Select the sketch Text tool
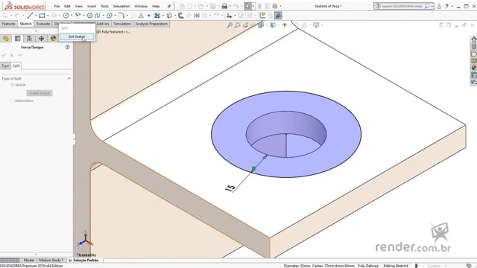The image size is (477, 268). pos(141,16)
